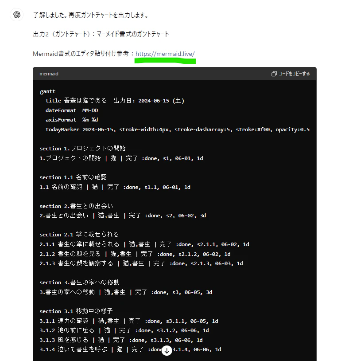
Task: Click section 3.1 移動中の様子 line
Action: pyautogui.click(x=76, y=311)
